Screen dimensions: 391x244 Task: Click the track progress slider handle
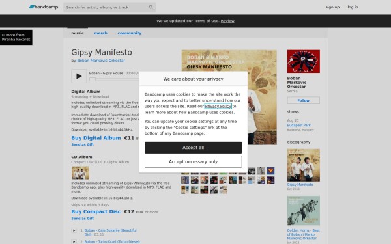click(x=93, y=79)
